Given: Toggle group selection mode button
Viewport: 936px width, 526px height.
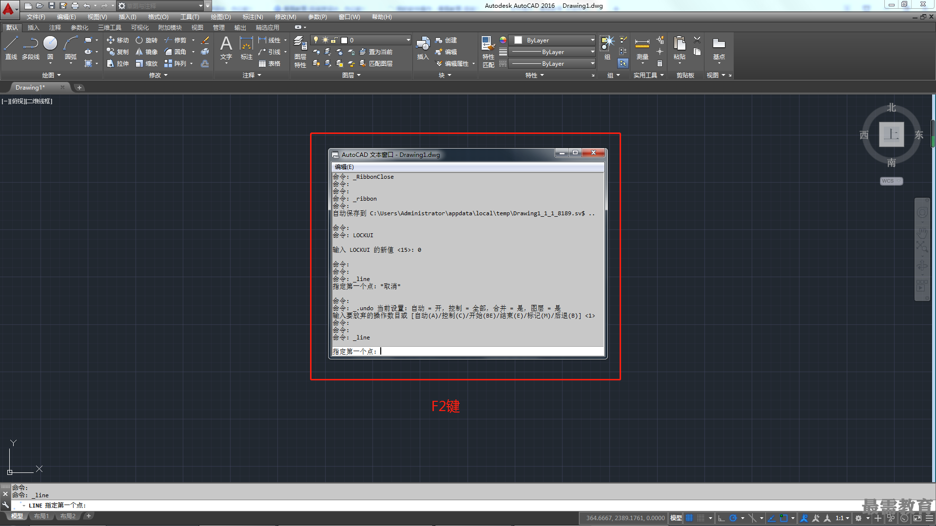Looking at the screenshot, I should coord(623,63).
